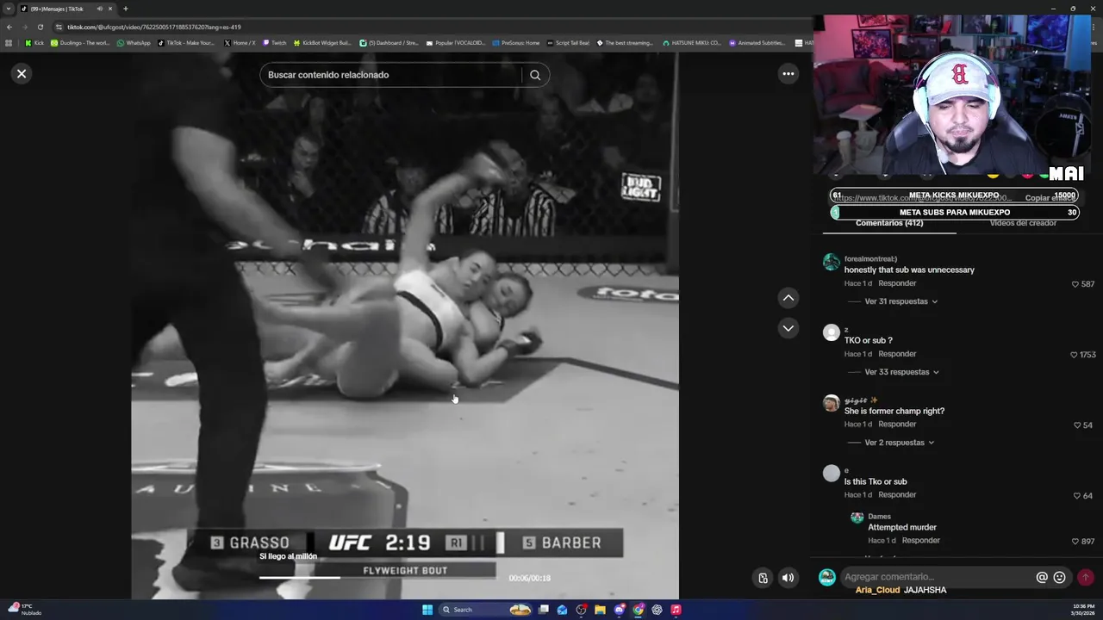Go to previous video with up arrow
The image size is (1103, 620).
788,298
